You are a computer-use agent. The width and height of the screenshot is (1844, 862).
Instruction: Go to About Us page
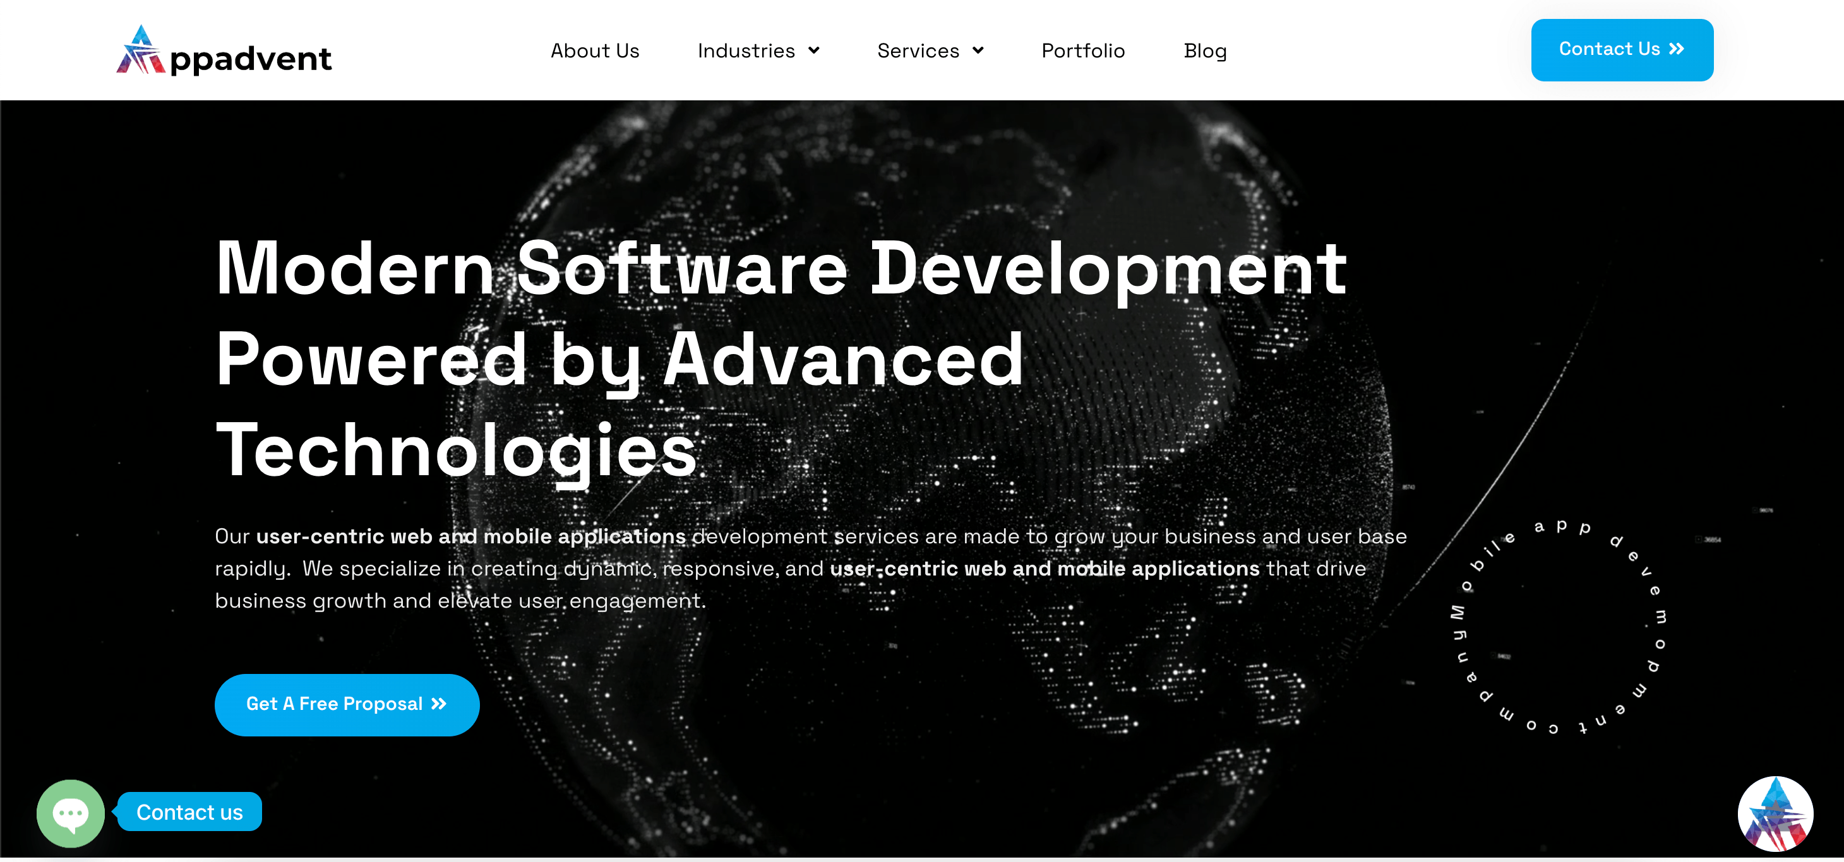594,50
